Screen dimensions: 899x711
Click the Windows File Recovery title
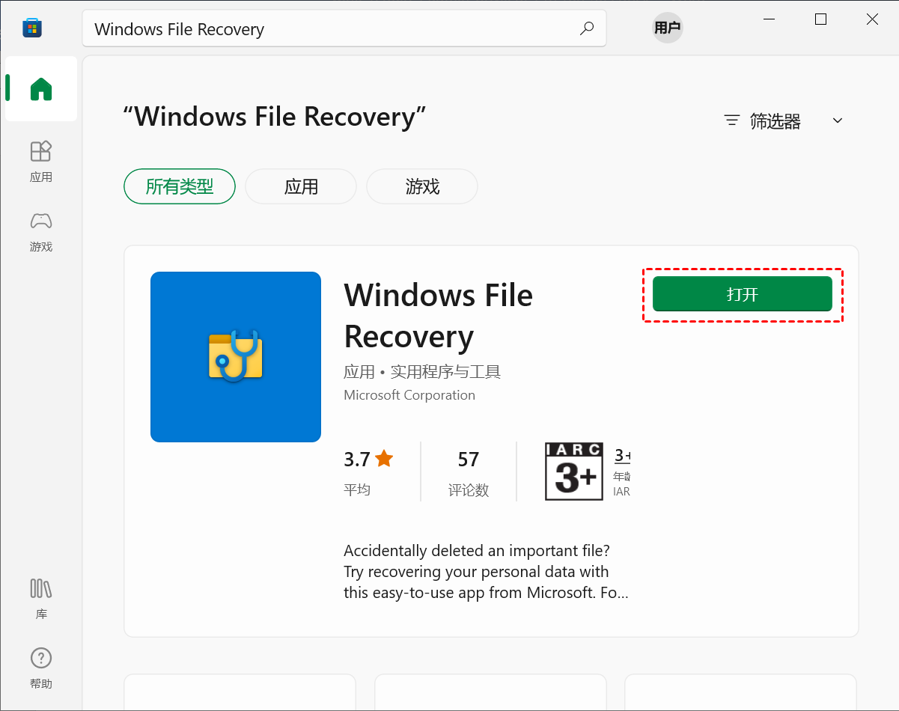click(439, 316)
